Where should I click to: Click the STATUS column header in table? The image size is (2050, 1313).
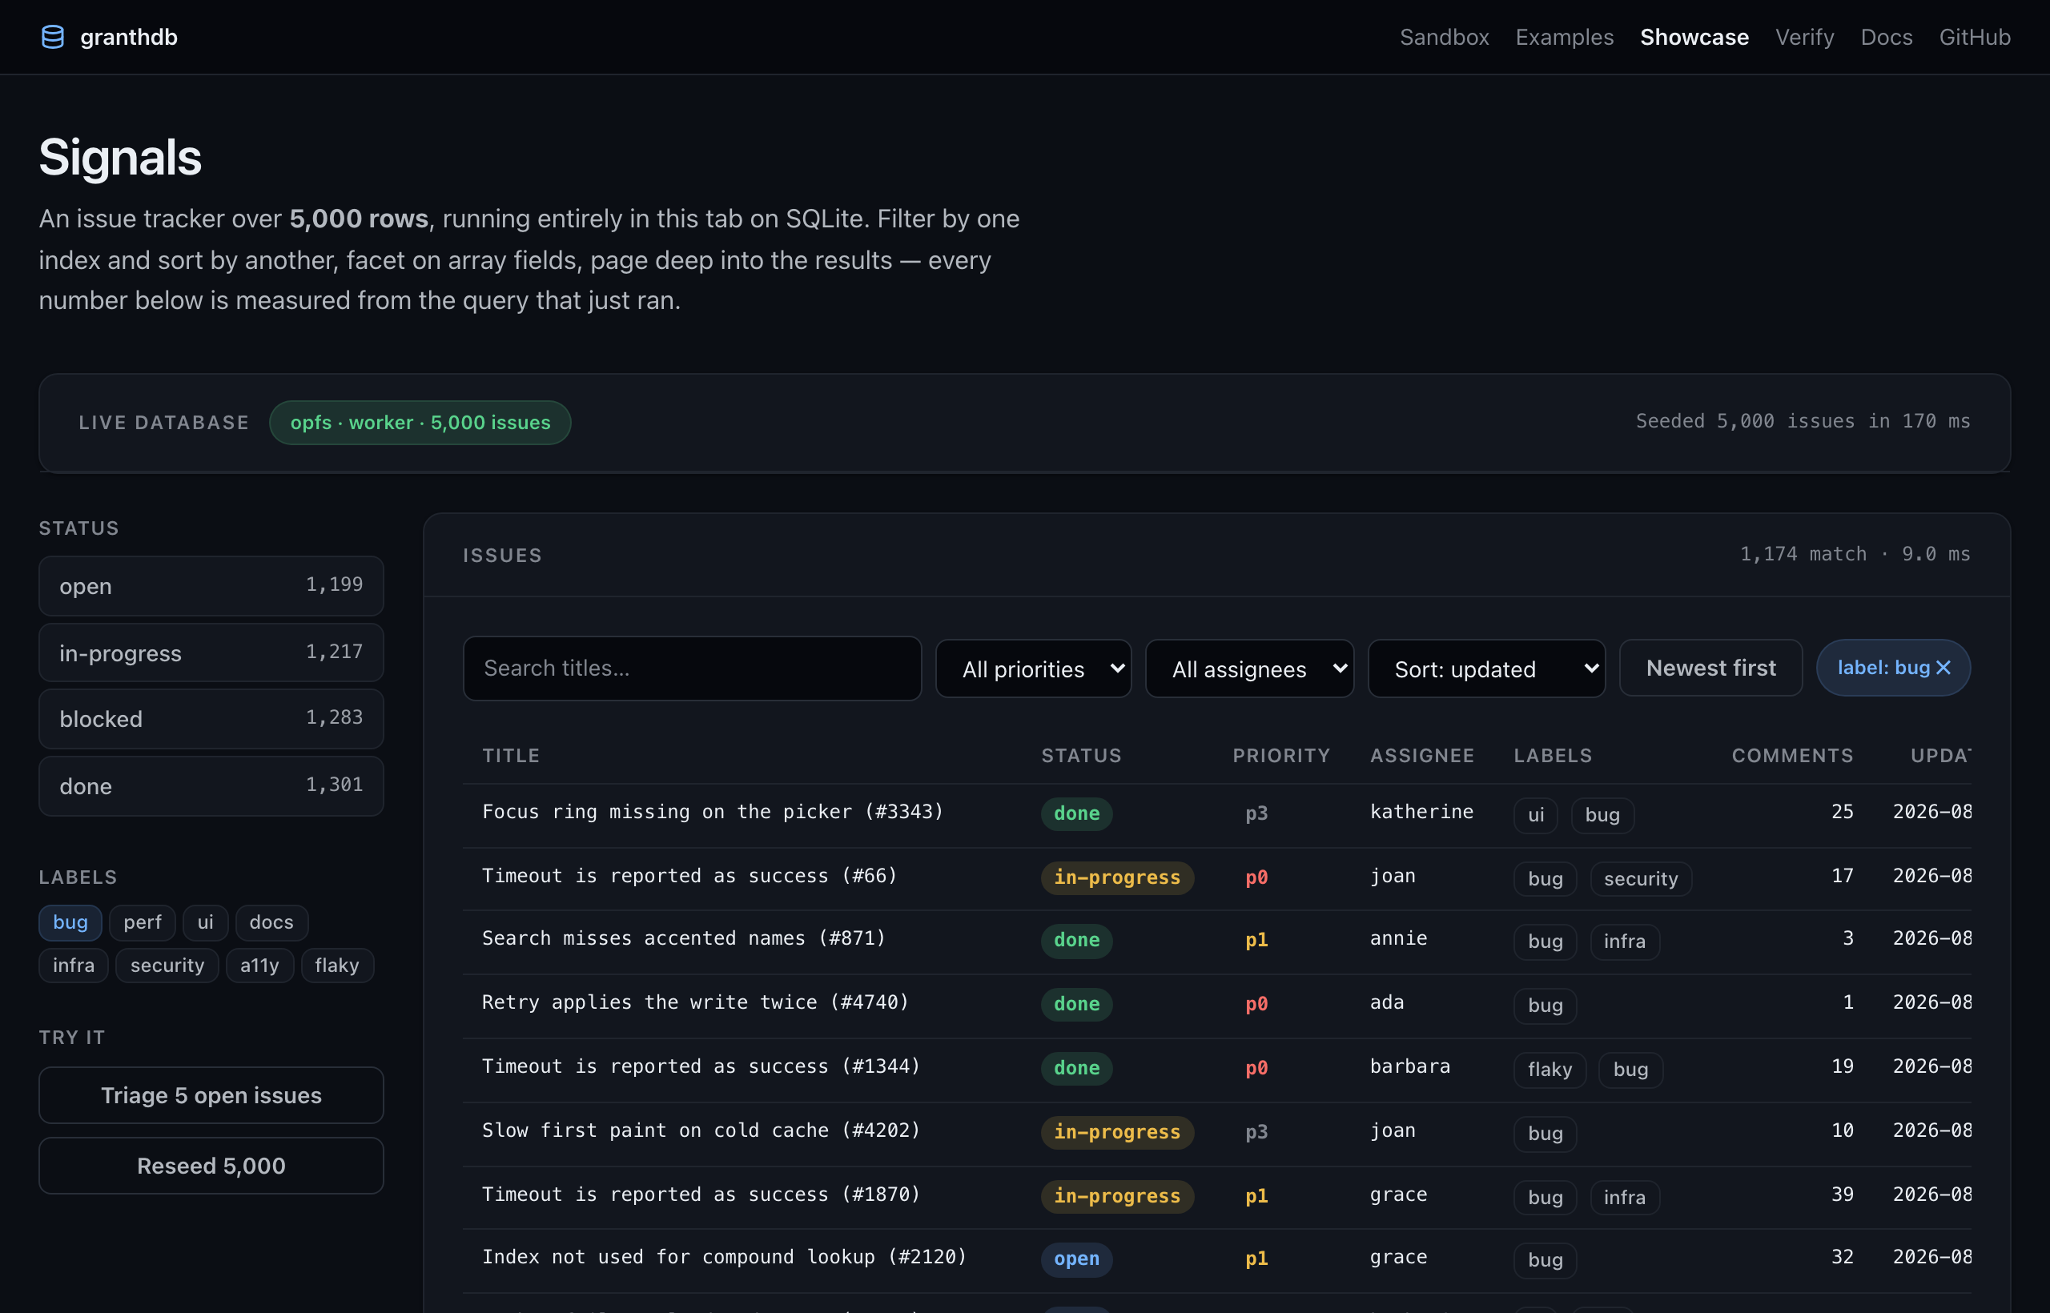[x=1080, y=756]
